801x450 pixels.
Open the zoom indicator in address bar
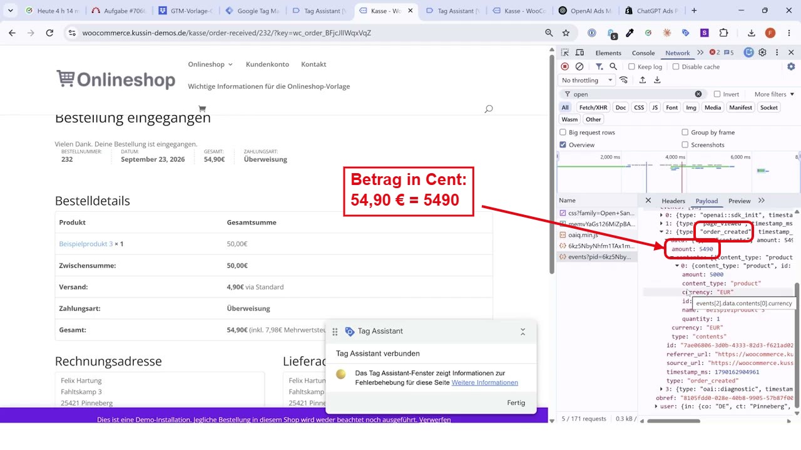549,32
